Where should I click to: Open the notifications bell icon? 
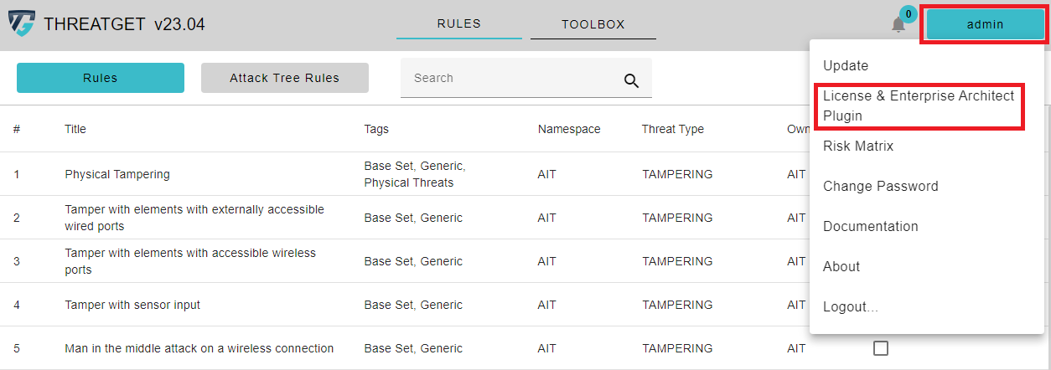pos(898,24)
